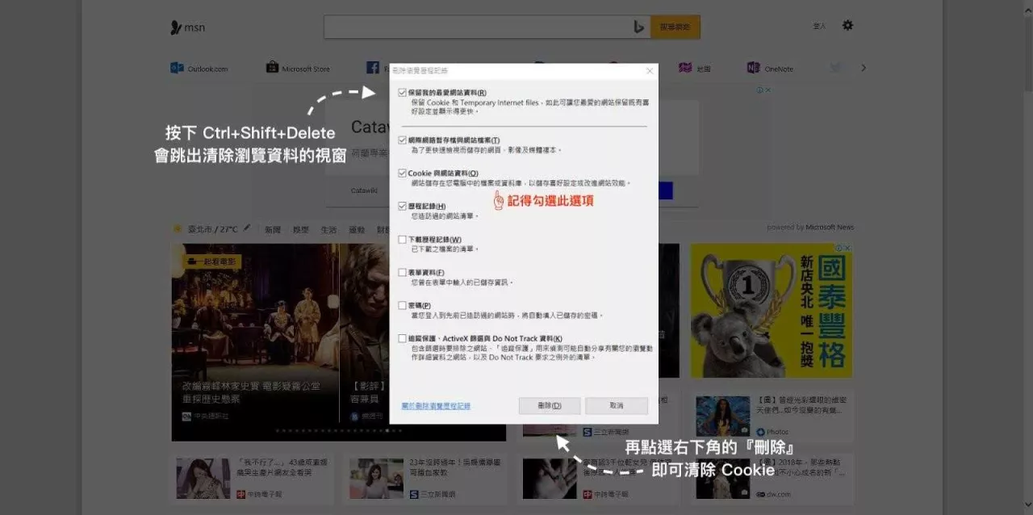
Task: Open the 地圖 (Maps) icon
Action: coord(696,68)
